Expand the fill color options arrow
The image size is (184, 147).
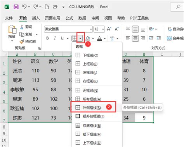point(93,38)
